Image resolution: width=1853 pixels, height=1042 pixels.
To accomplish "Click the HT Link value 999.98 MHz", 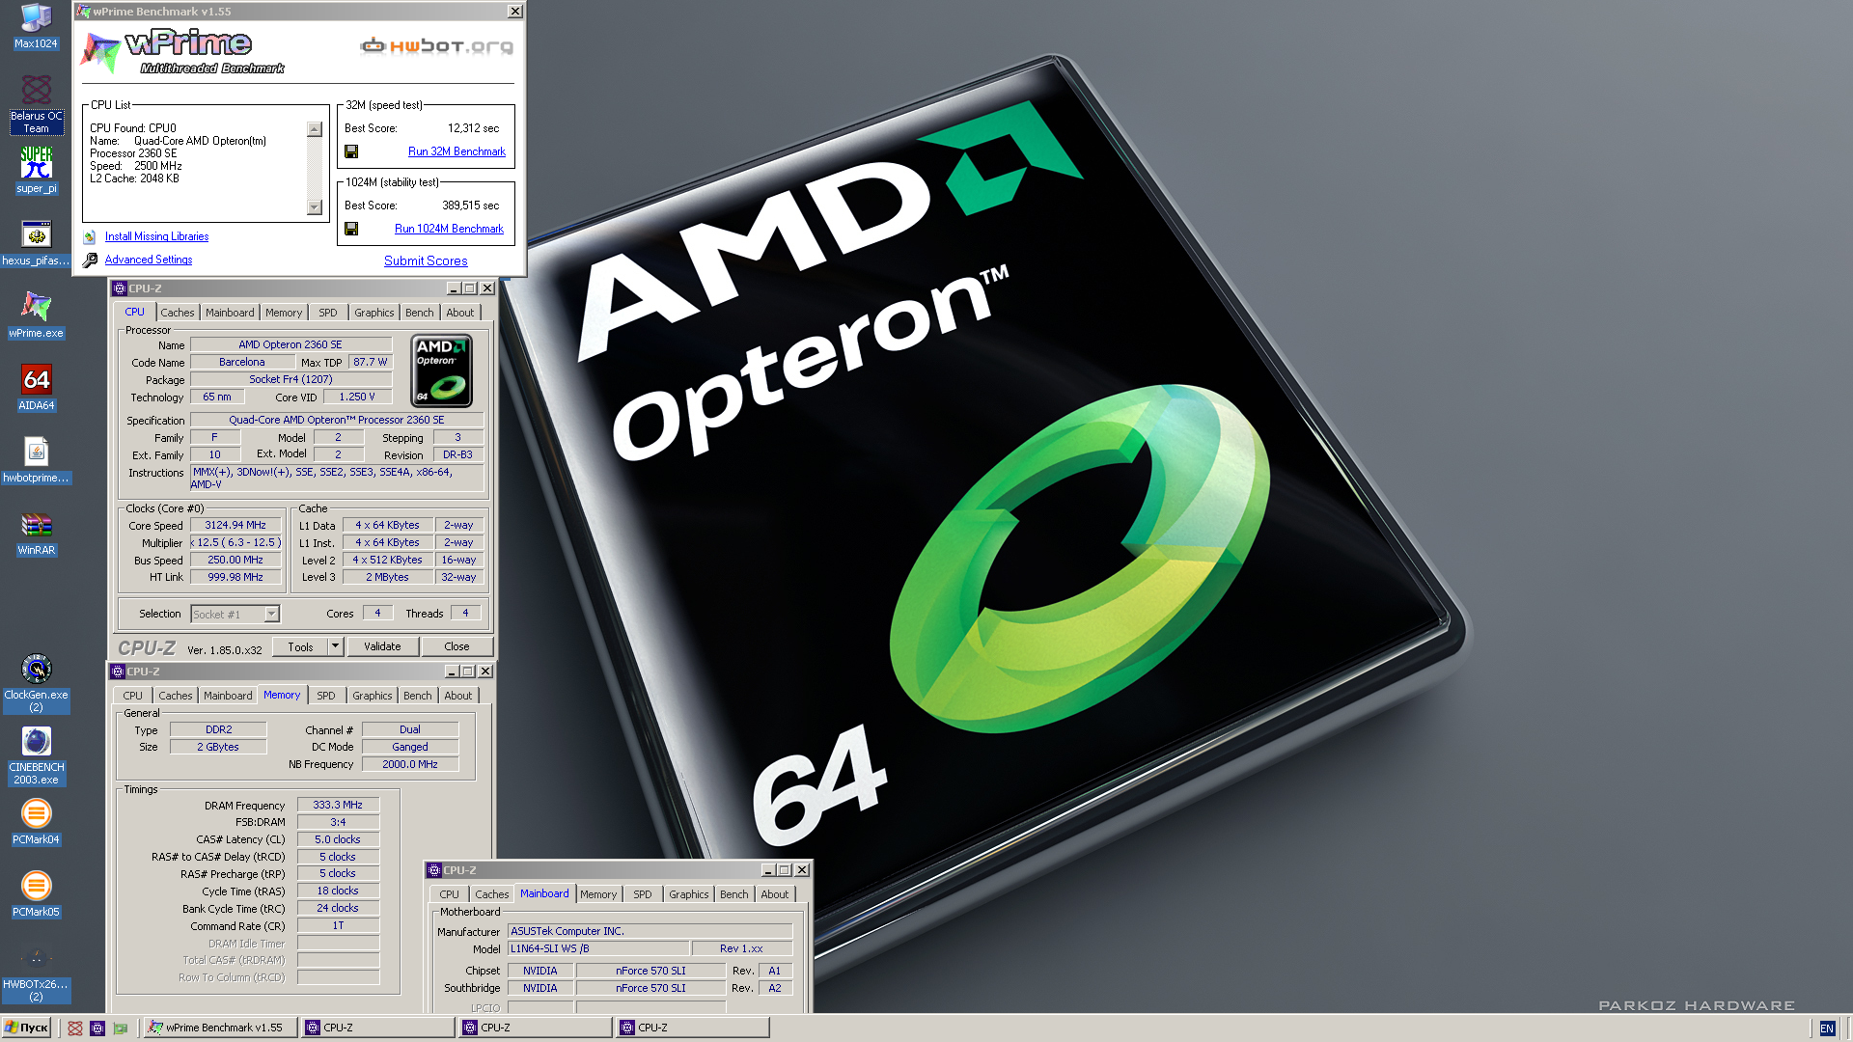I will (235, 577).
